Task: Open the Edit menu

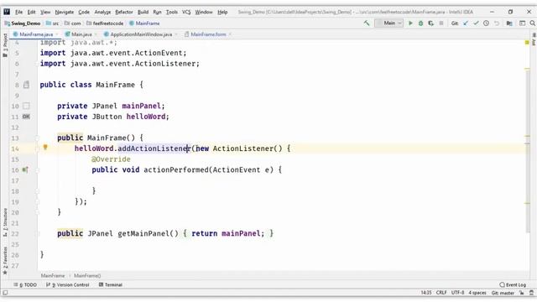Action: click(x=32, y=12)
